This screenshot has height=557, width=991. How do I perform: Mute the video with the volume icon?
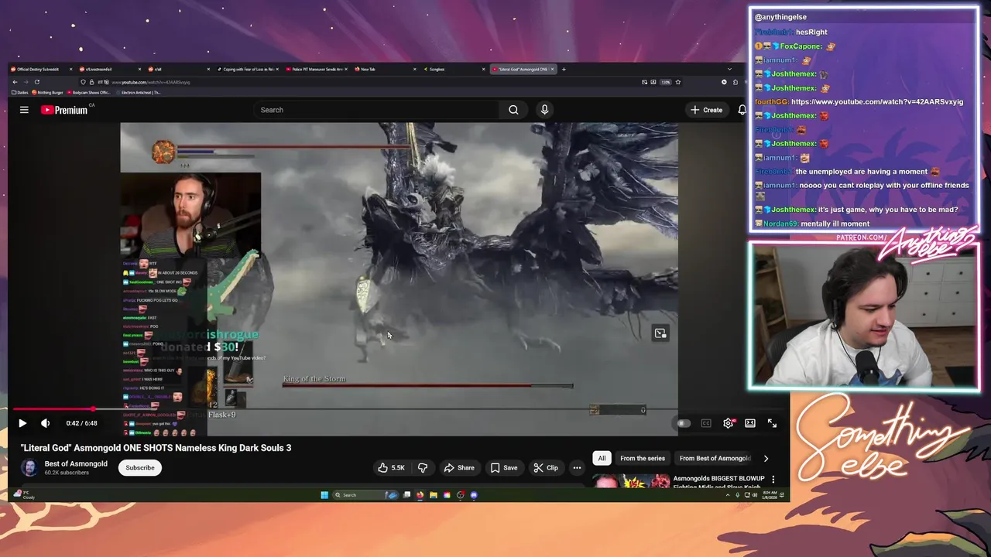point(45,423)
